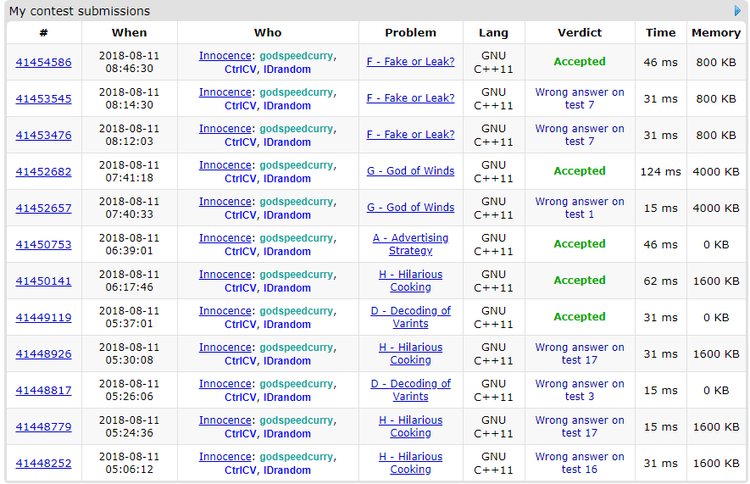Open submission 41450141
This screenshot has width=750, height=484.
coord(43,281)
